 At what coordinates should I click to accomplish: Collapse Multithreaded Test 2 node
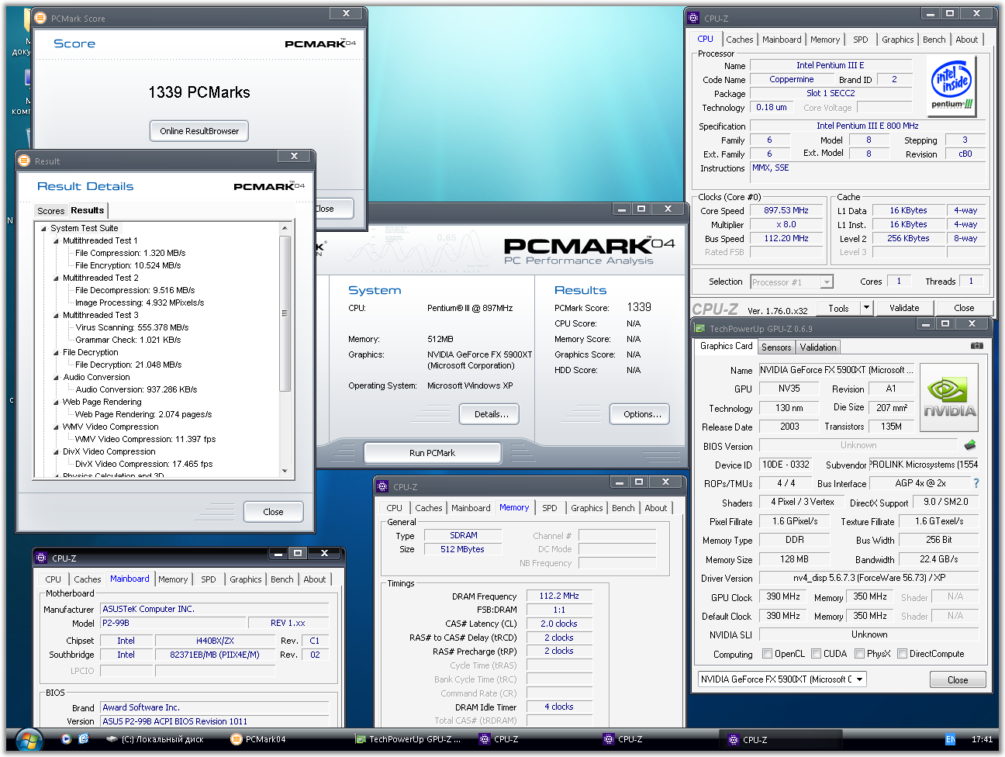(x=56, y=278)
